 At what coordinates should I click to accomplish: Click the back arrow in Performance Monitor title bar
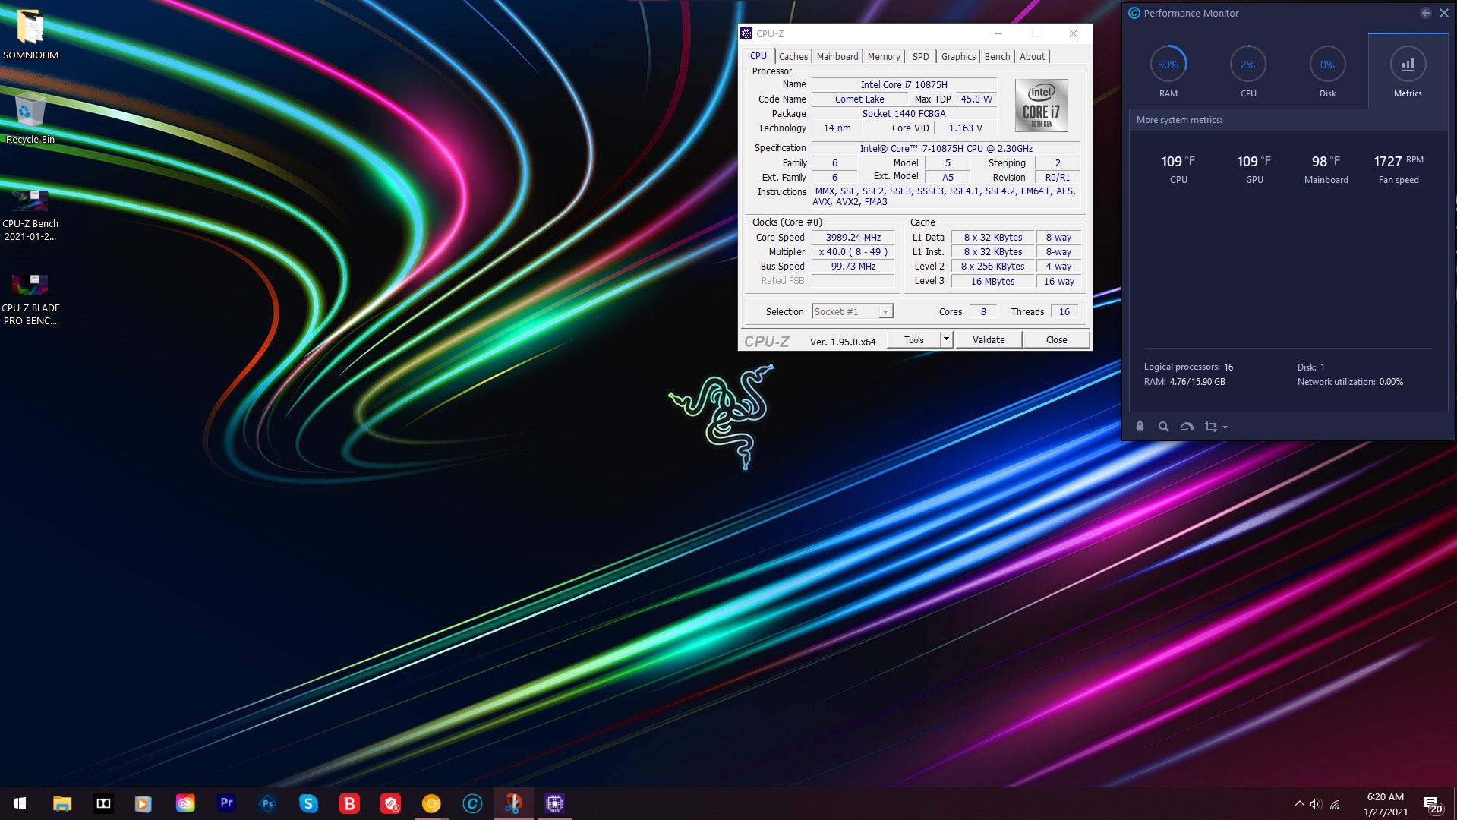pyautogui.click(x=1425, y=13)
